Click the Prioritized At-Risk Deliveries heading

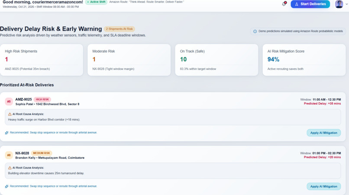(x=27, y=85)
